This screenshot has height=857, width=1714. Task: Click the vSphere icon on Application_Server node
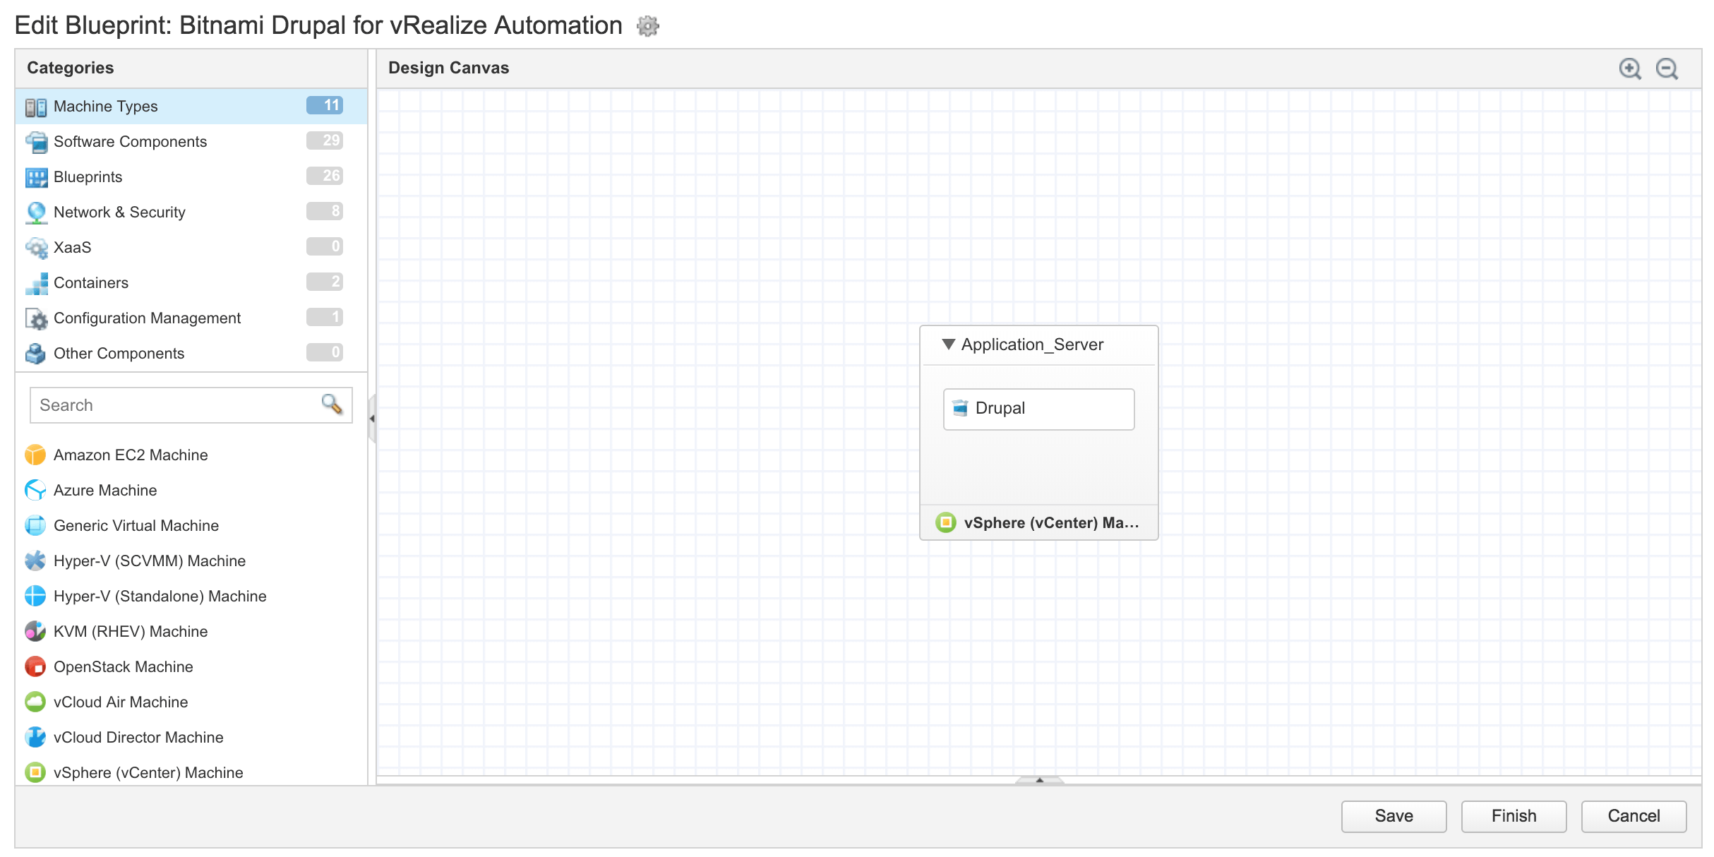(946, 522)
